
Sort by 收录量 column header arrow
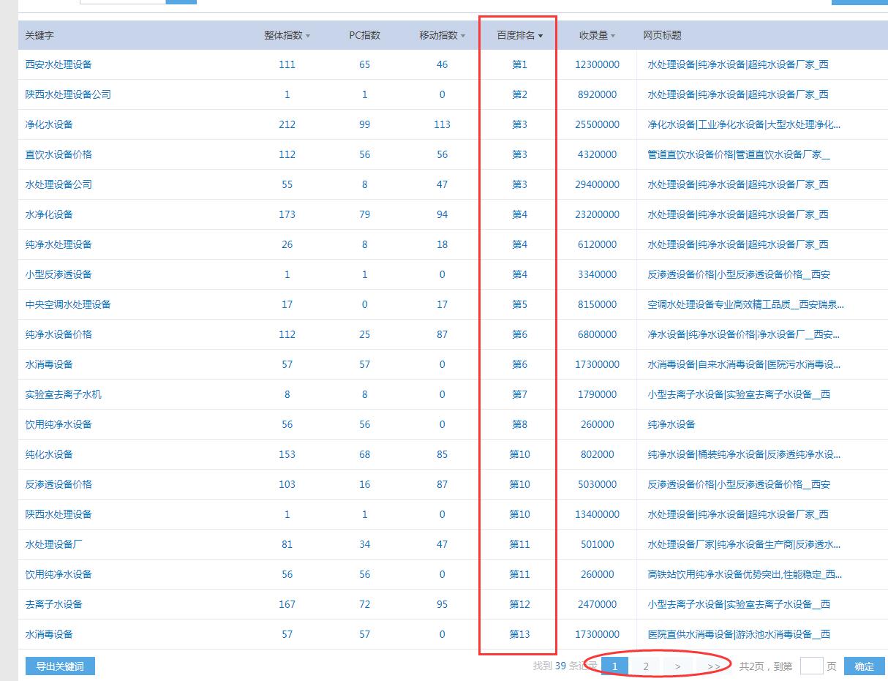[x=612, y=36]
